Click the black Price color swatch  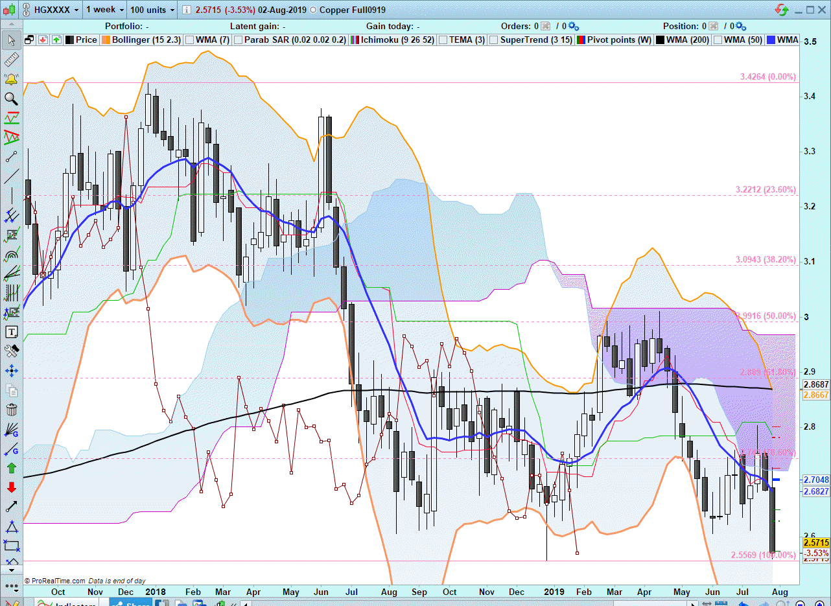point(69,40)
